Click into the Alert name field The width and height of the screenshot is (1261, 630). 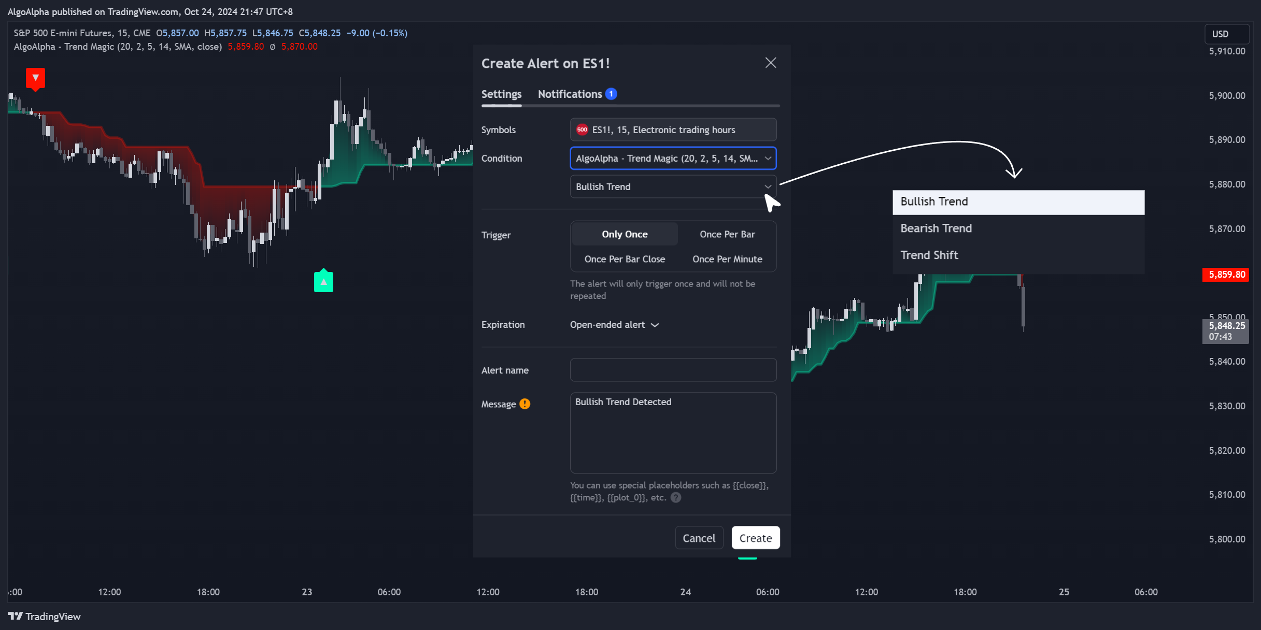pos(673,370)
